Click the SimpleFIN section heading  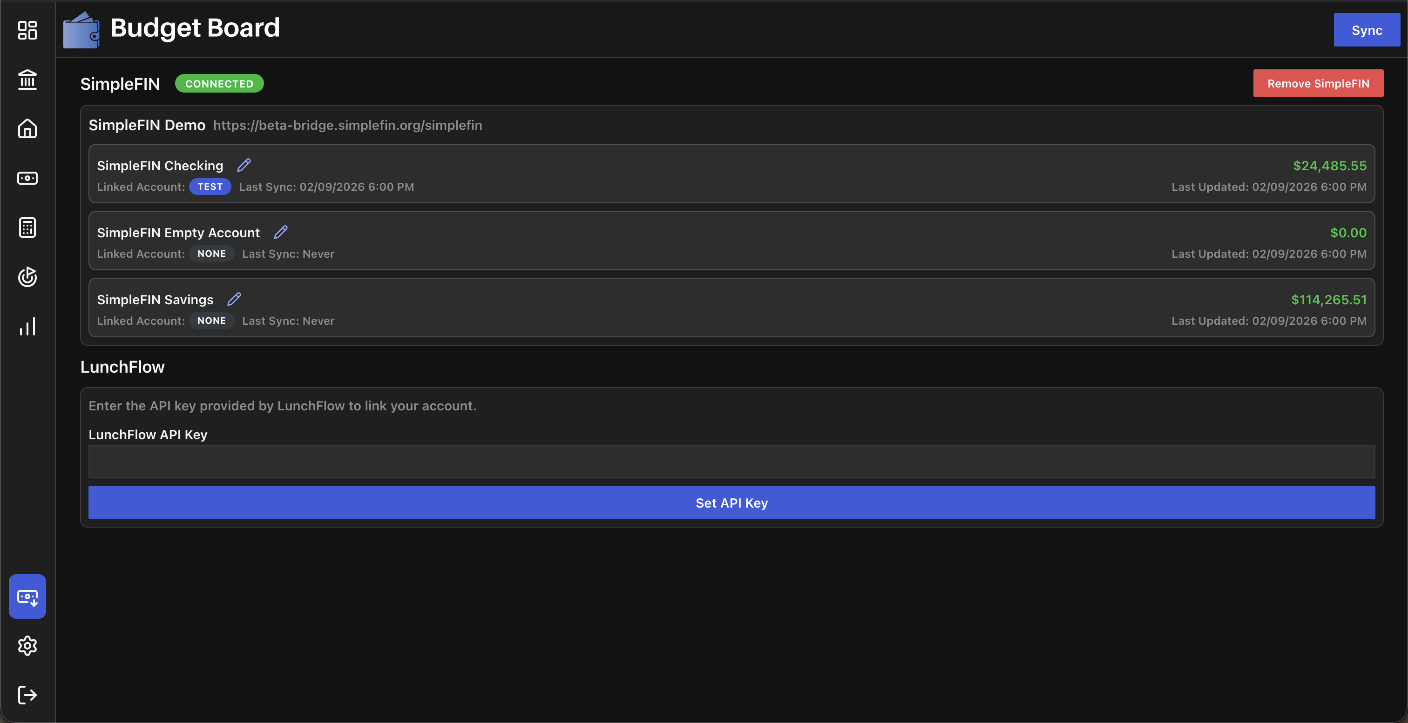(x=120, y=84)
